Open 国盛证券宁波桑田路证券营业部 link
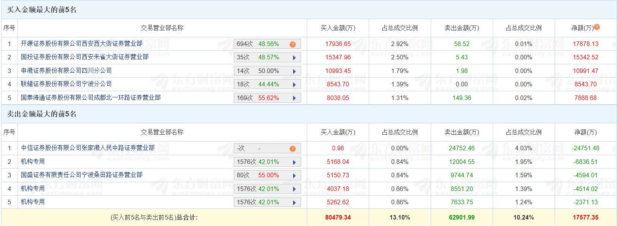Image resolution: width=617 pixels, height=226 pixels. tap(81, 175)
